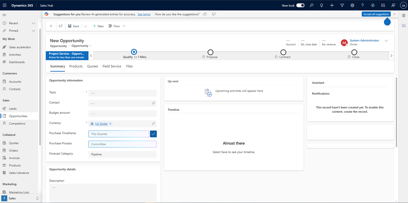This screenshot has height=203, width=408.
Task: Expand the Recent section in sidebar
Action: (x=33, y=23)
